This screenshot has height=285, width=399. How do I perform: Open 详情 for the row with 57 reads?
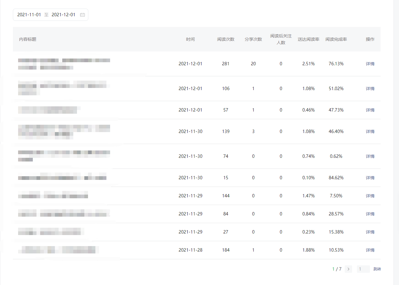(x=370, y=110)
